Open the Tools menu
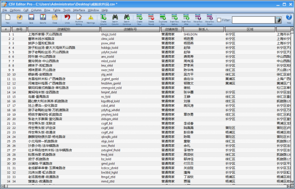The width and height of the screenshot is (295, 189). coord(66,10)
